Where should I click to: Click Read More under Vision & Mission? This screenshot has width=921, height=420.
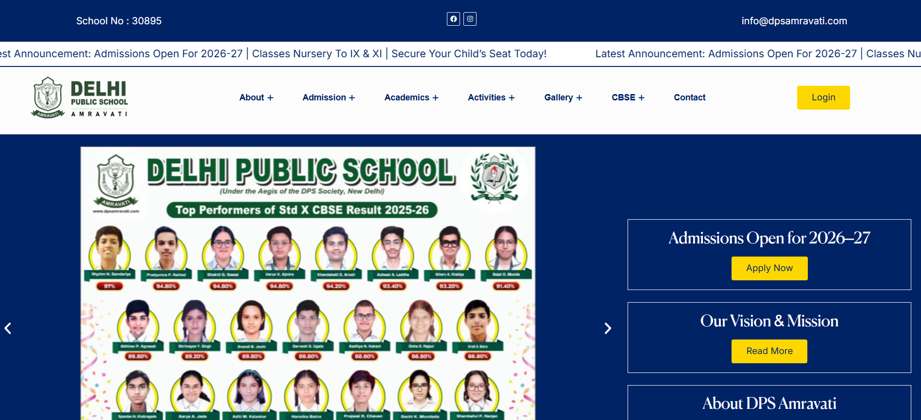pos(769,351)
